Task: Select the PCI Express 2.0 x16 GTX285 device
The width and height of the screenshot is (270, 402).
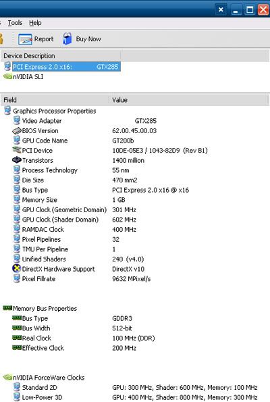Action: coord(66,67)
